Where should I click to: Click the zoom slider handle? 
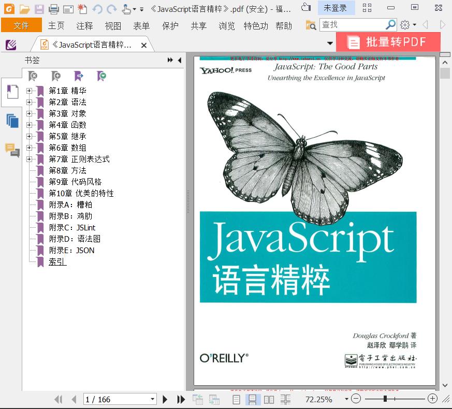coord(385,399)
